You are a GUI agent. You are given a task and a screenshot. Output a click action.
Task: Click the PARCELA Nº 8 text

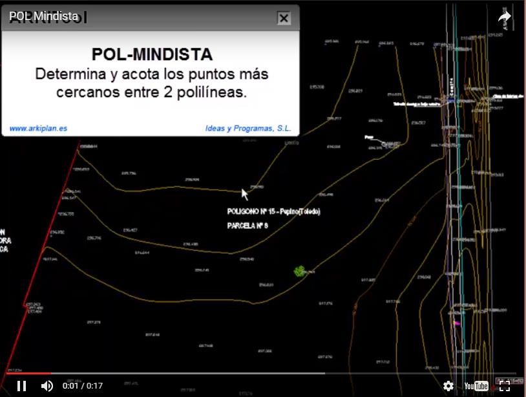tap(247, 226)
